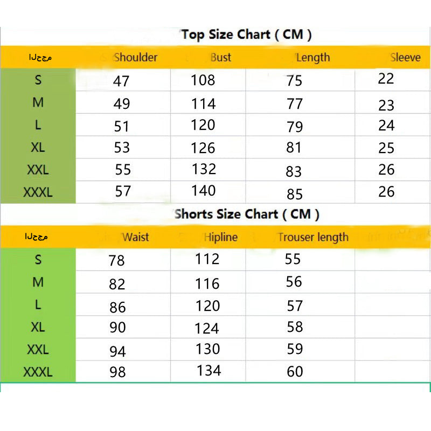
Task: Select top length value 81 for XL
Action: [294, 148]
